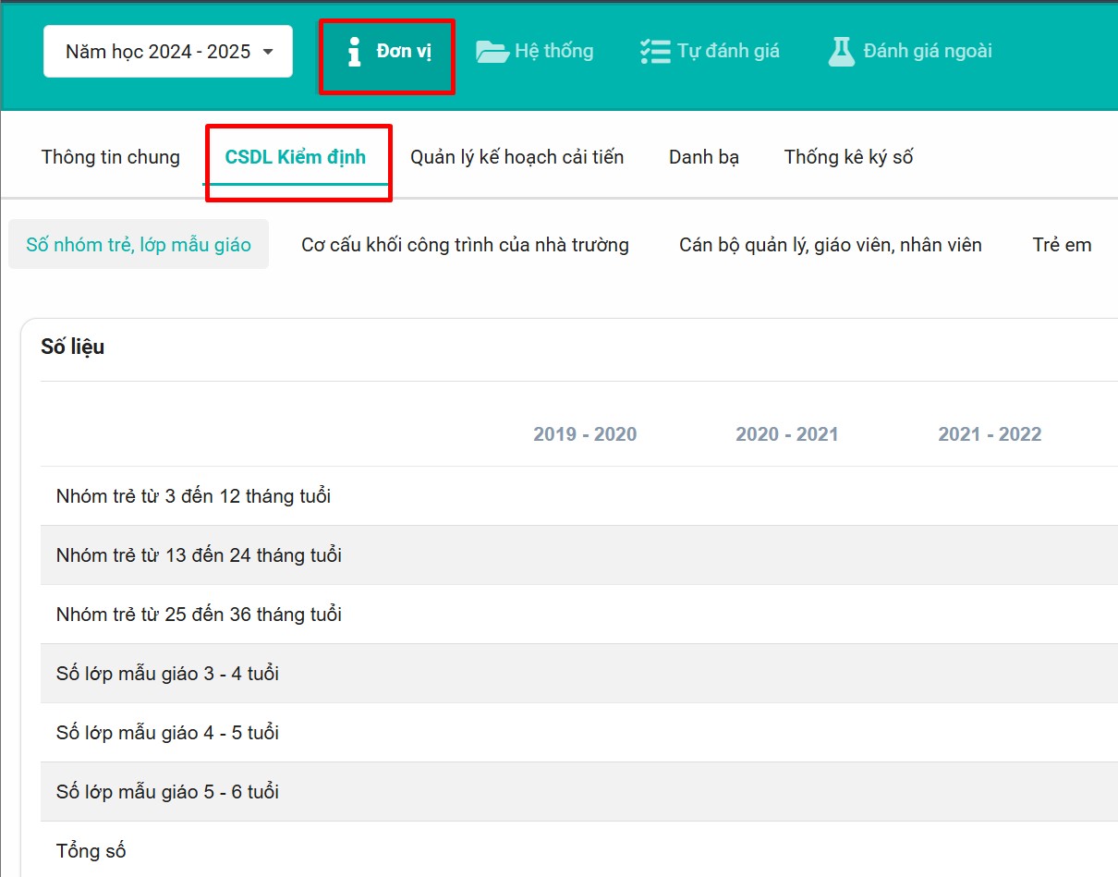Open the Năm học 2024 - 2025 dropdown
The image size is (1118, 877).
[158, 52]
